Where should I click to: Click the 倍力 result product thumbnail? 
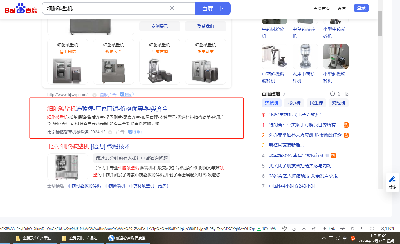68,167
